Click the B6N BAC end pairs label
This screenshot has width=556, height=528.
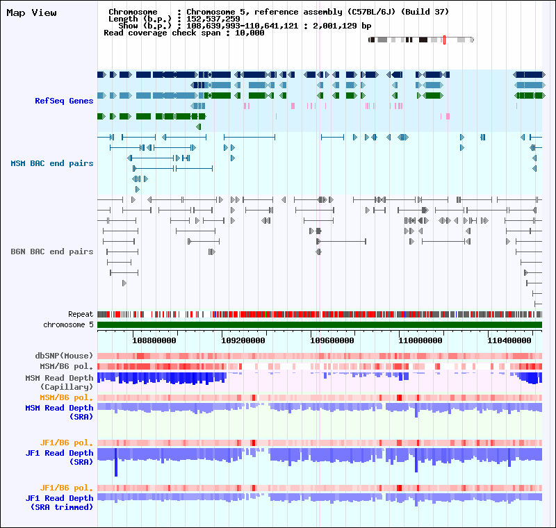point(51,251)
